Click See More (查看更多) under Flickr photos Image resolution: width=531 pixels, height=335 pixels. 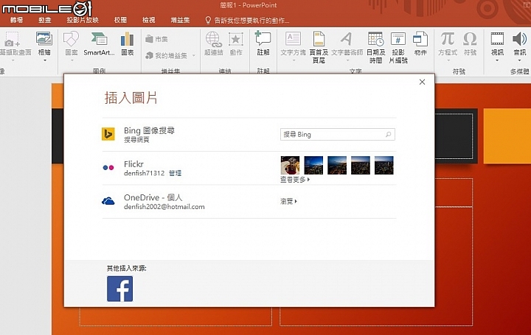(294, 180)
